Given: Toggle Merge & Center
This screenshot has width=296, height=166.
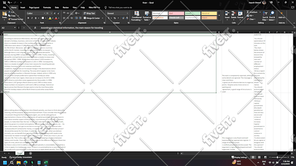Looking at the screenshot, I should coord(92,18).
